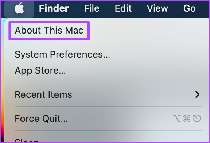Click empty space right of App Store… row
The width and height of the screenshot is (210, 143).
[x=134, y=70]
